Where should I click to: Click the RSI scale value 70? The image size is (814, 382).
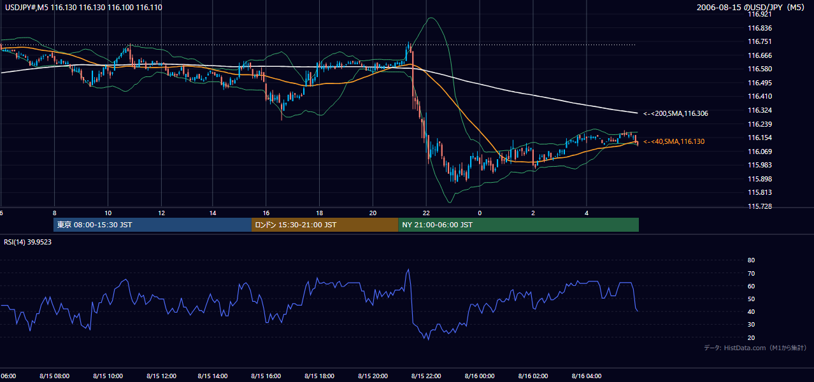pos(751,273)
